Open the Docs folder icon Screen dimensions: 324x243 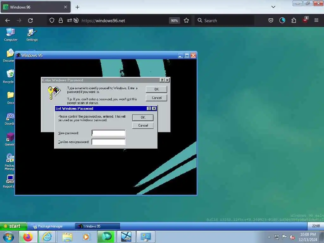click(10, 97)
